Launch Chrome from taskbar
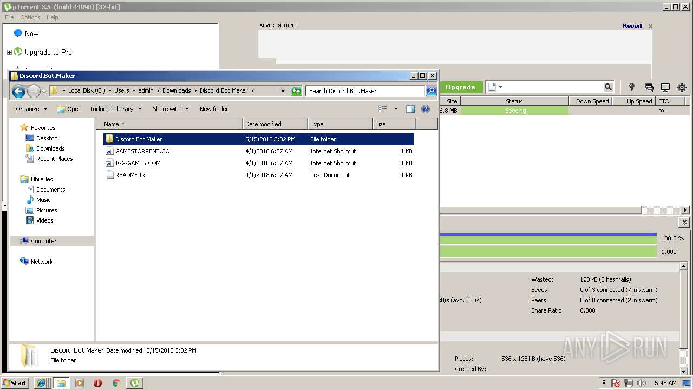Viewport: 693px width, 390px height. tap(116, 383)
